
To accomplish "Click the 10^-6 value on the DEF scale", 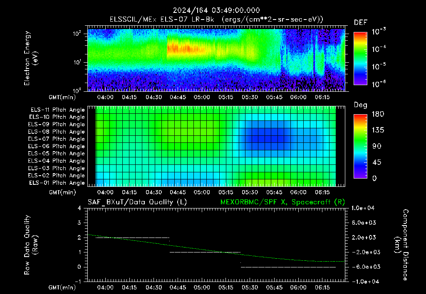I will click(x=379, y=84).
